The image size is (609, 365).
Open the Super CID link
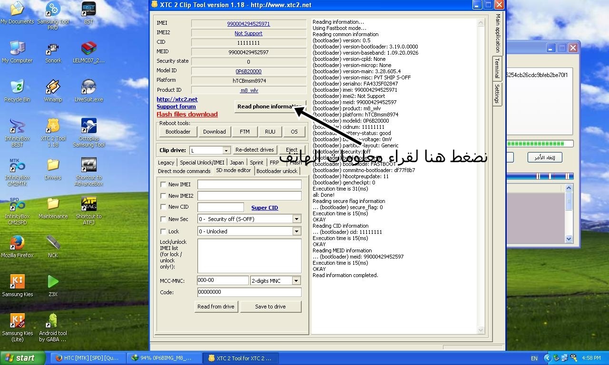point(265,208)
